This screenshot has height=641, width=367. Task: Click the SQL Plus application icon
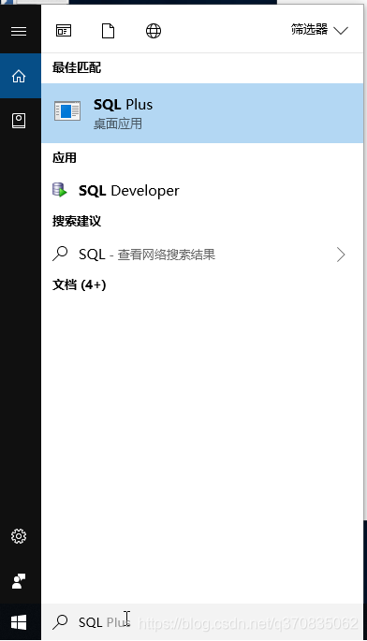[67, 110]
